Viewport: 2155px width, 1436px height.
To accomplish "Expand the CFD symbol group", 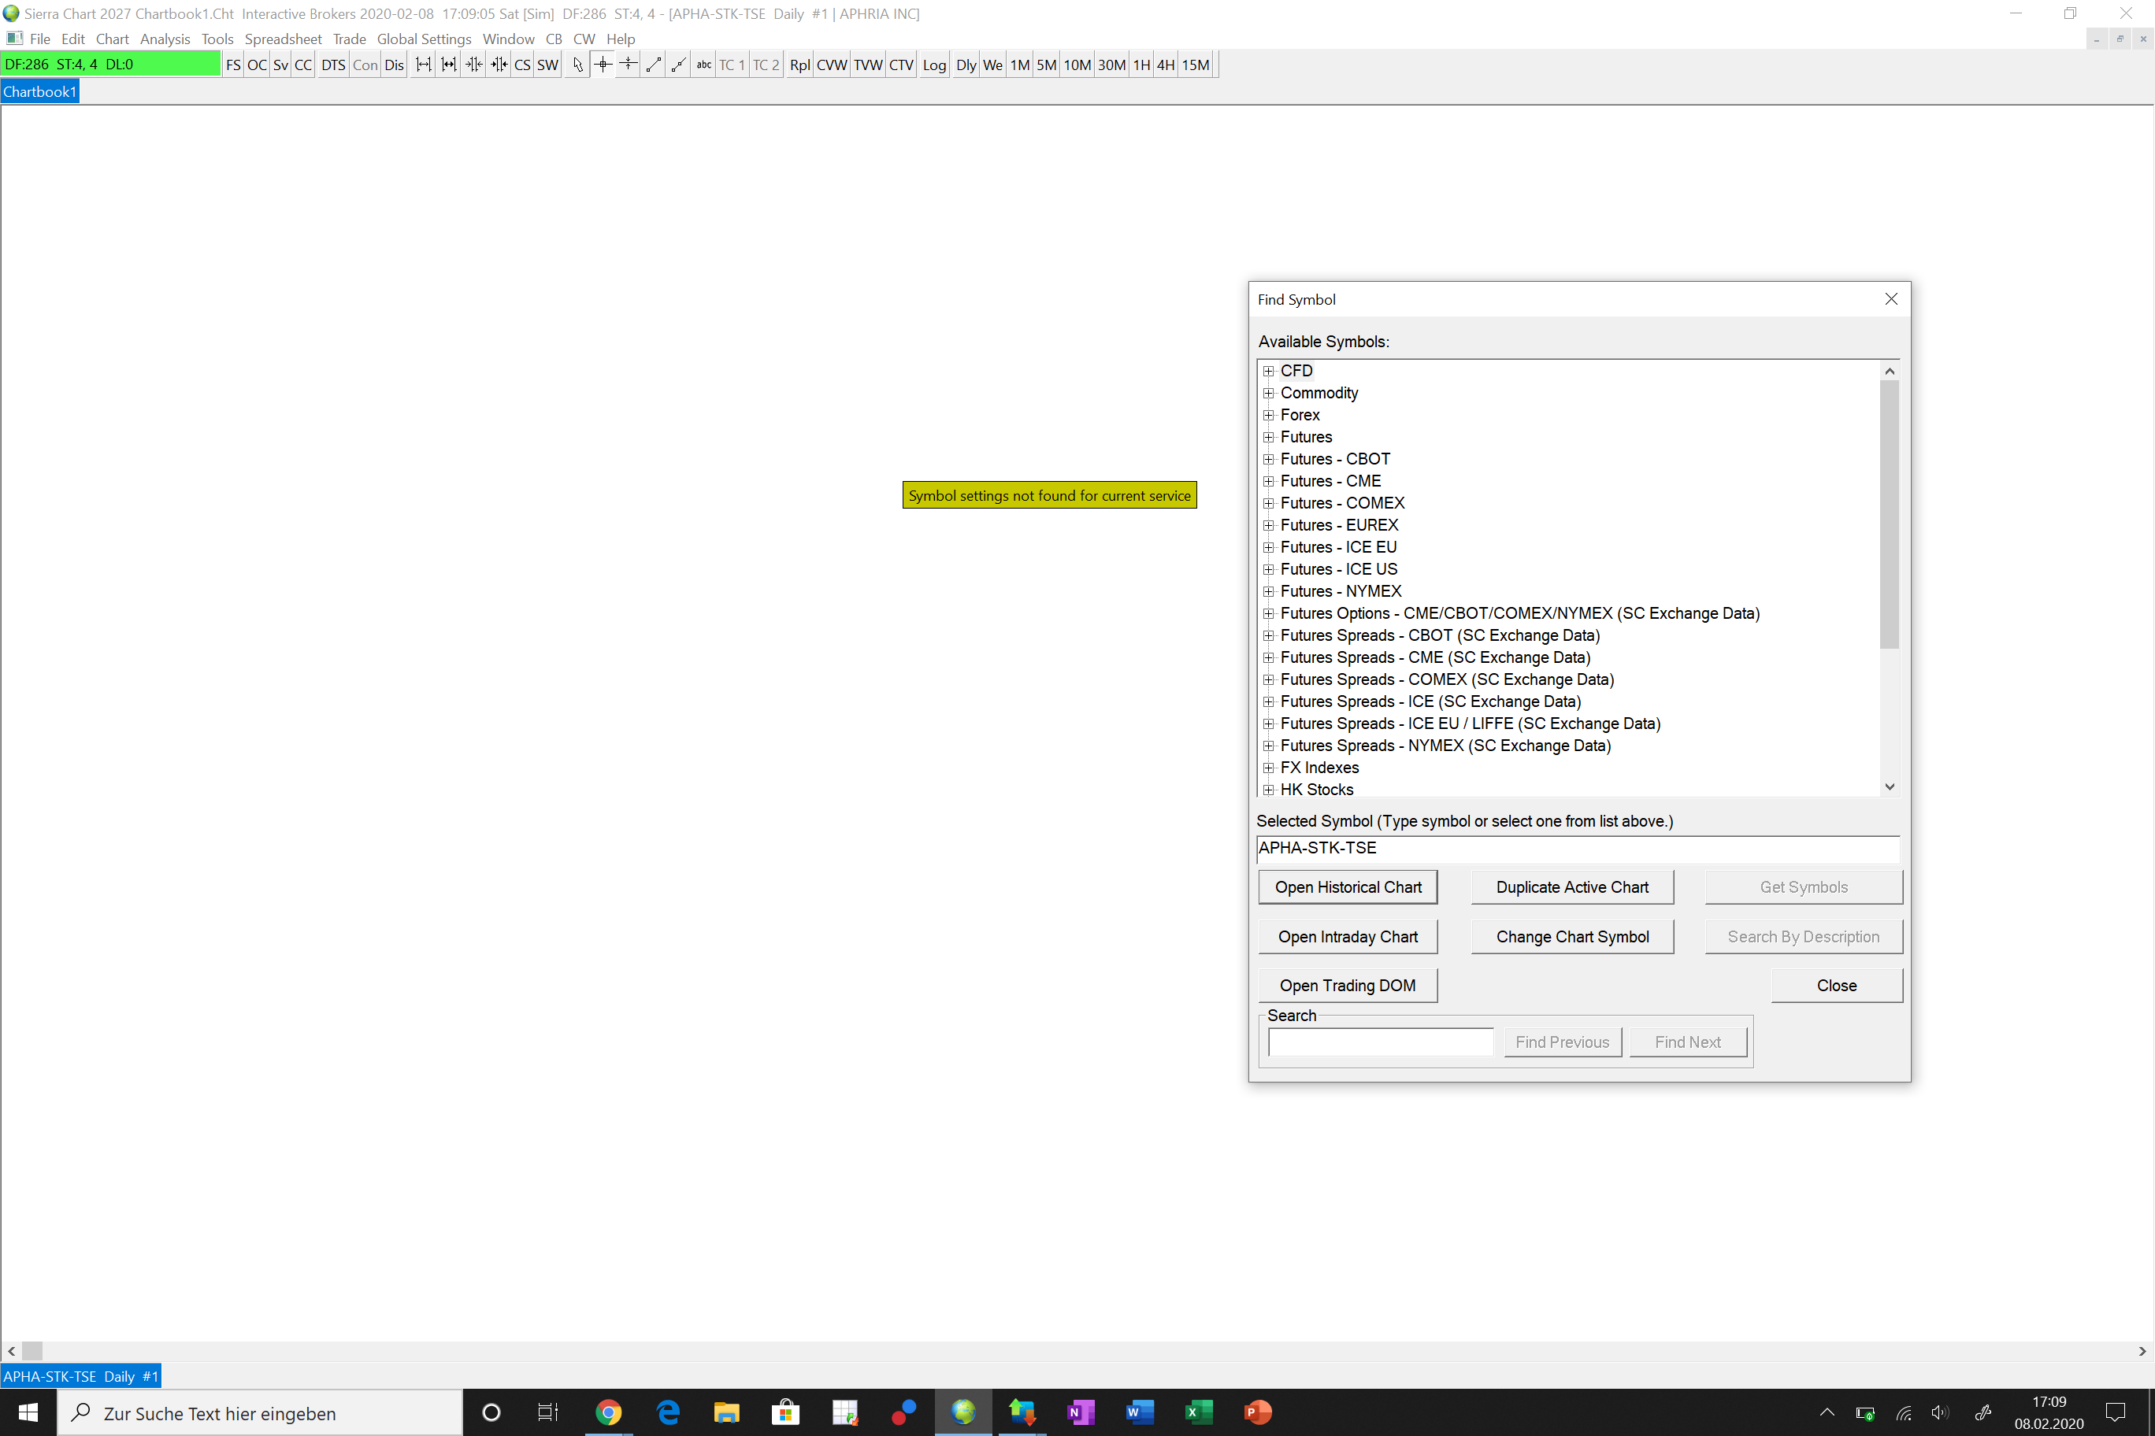I will (x=1269, y=371).
